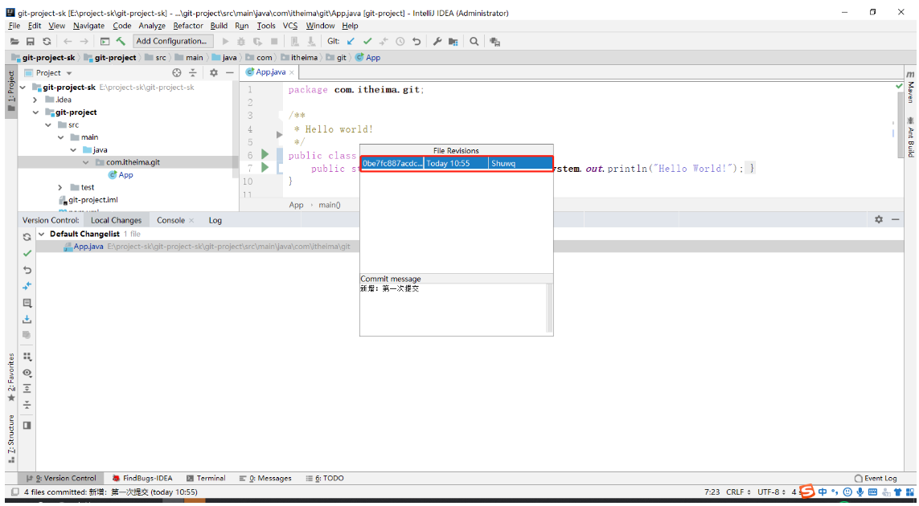Open Project panel gear settings
This screenshot has width=919, height=506.
213,72
